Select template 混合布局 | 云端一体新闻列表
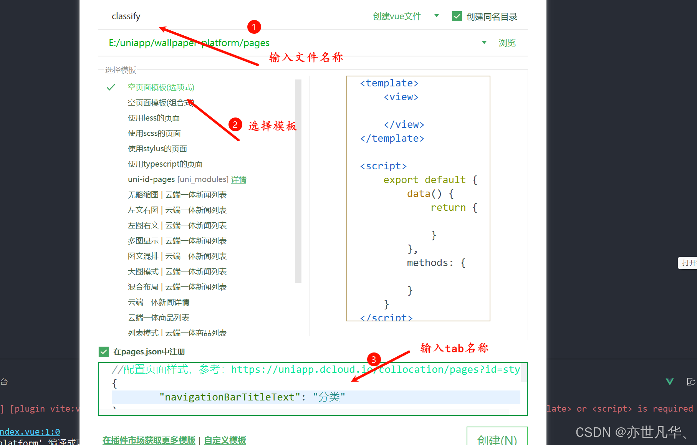Image resolution: width=697 pixels, height=445 pixels. pos(177,287)
